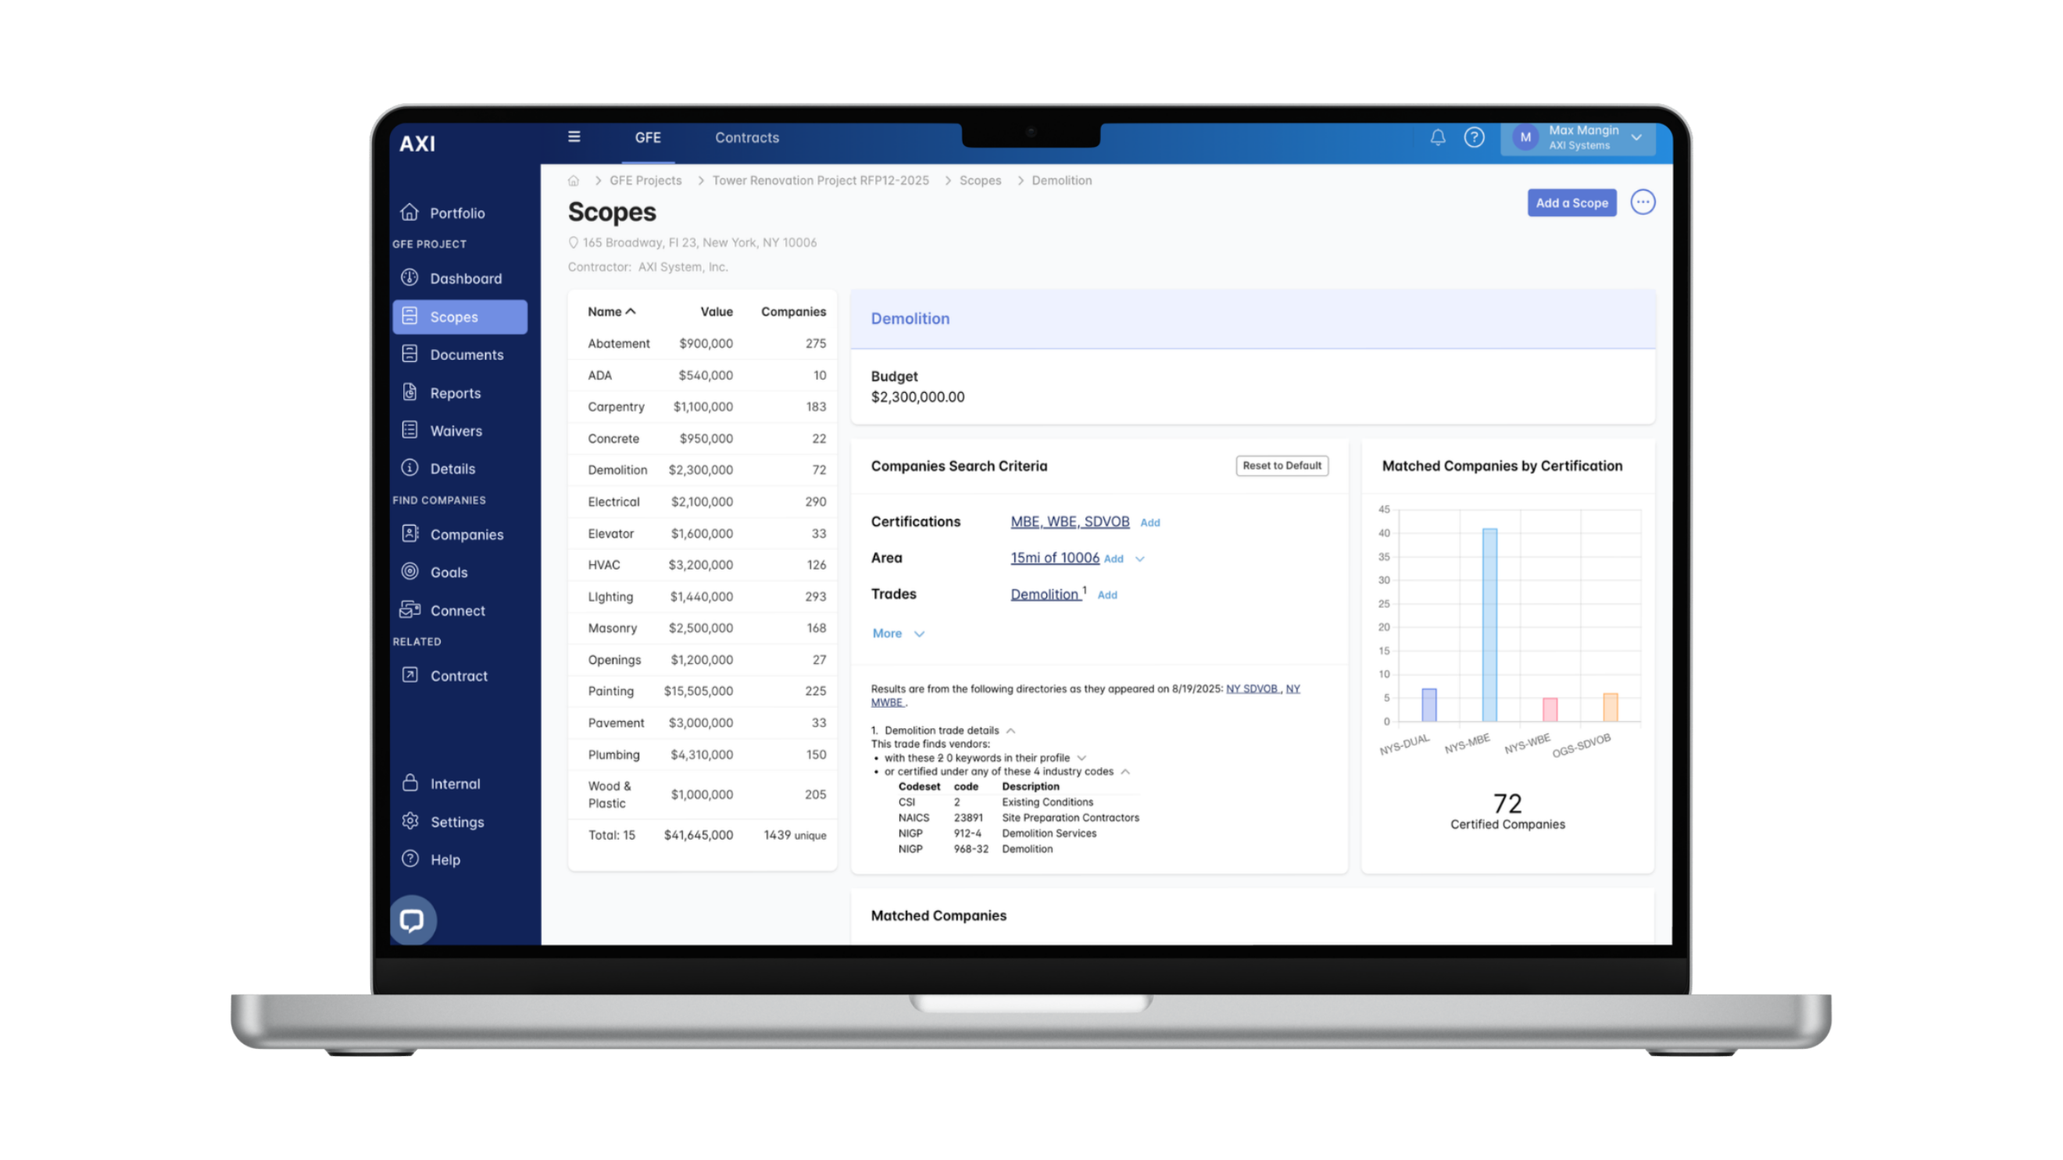Screen dimensions: 2063x1160
Task: Open GFE Projects breadcrumb
Action: (645, 181)
